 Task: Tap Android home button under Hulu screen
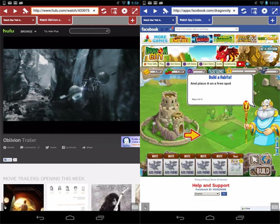(70, 218)
